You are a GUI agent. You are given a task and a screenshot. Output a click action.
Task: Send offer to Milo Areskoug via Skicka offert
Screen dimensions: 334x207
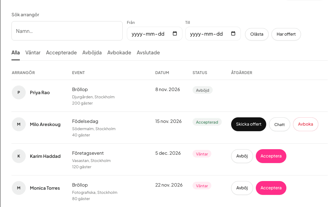[249, 124]
